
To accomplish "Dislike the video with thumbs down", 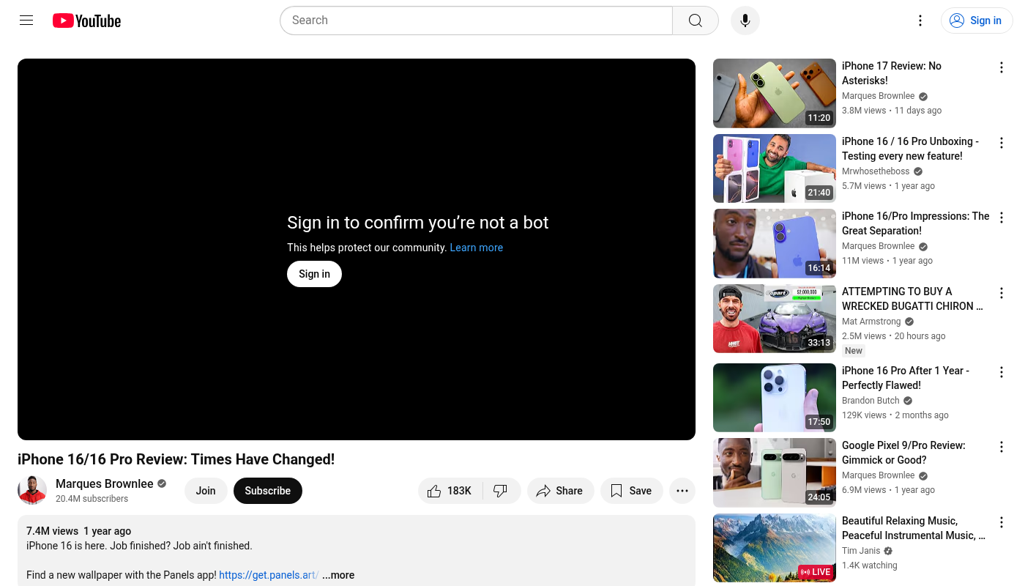I will pos(501,491).
